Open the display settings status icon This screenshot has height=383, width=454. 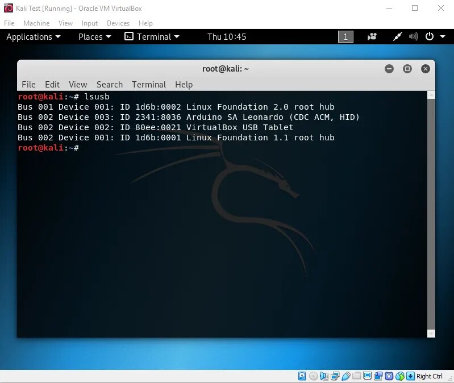[367, 376]
